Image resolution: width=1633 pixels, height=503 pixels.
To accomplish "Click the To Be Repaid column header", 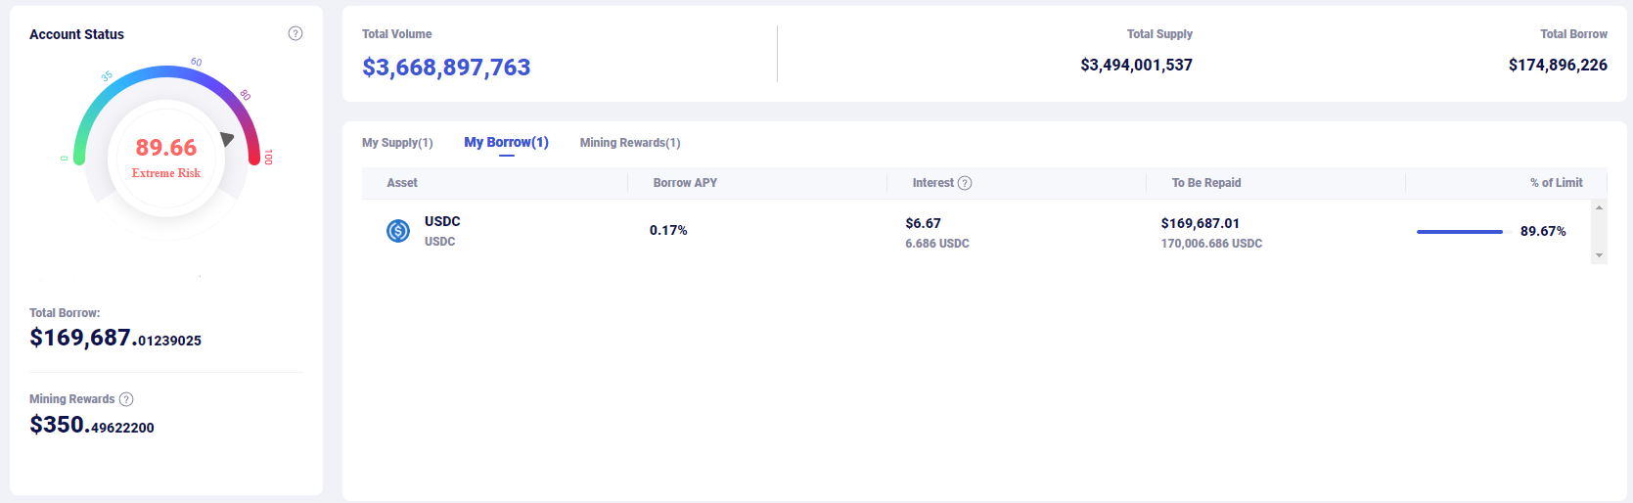I will tap(1206, 183).
